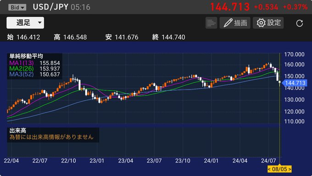This screenshot has width=312, height=176.
Task: Select the 週足 timeframe box
Action: [x=25, y=23]
